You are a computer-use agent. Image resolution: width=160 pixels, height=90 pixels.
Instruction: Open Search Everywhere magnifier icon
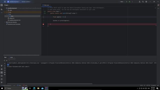143,2
